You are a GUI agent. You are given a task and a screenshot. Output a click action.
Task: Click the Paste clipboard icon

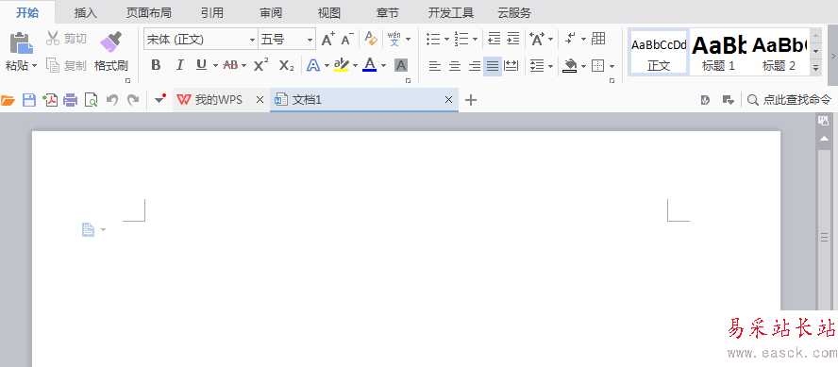coord(22,42)
